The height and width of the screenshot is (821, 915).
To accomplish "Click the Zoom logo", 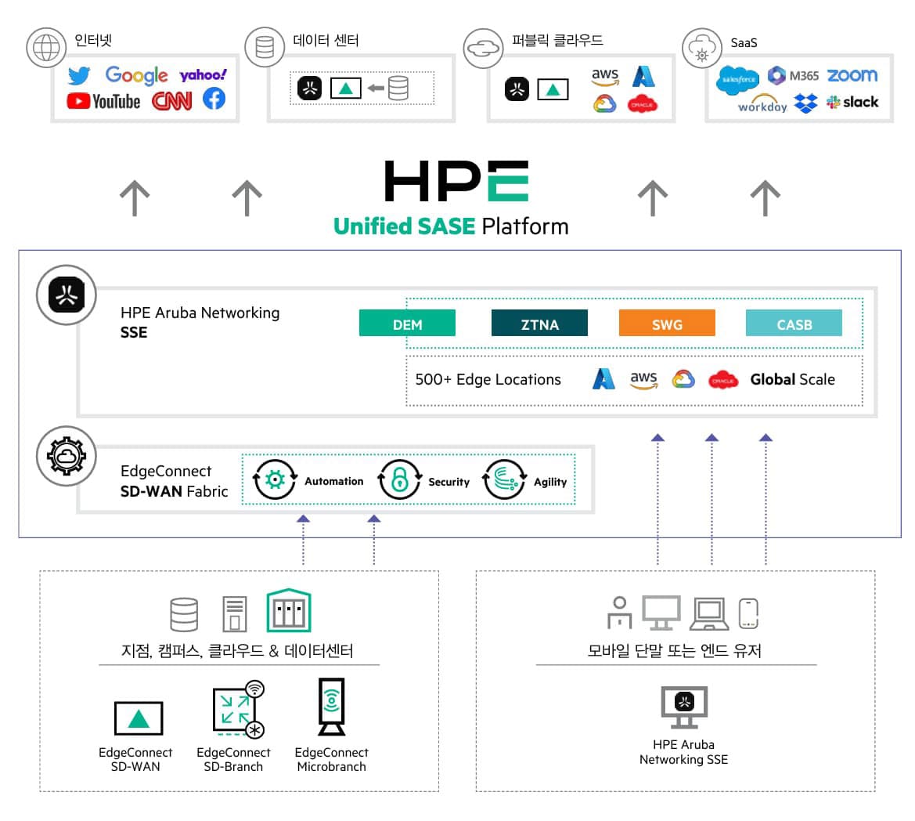I will [x=852, y=75].
